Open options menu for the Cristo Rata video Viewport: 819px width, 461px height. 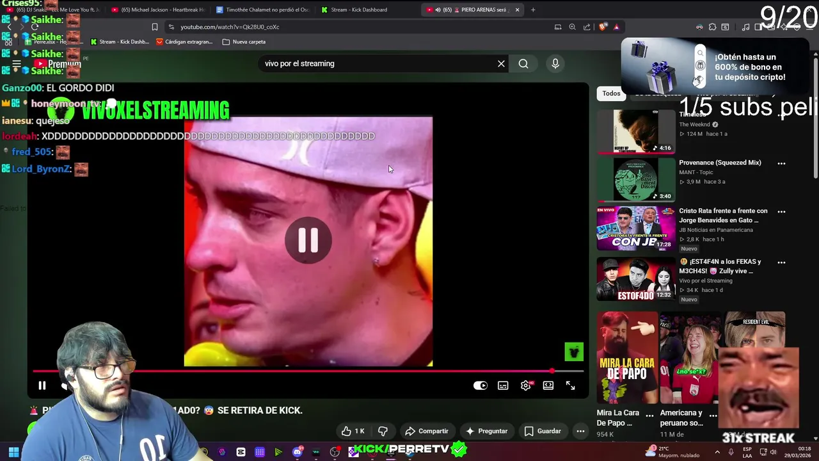pos(781,211)
